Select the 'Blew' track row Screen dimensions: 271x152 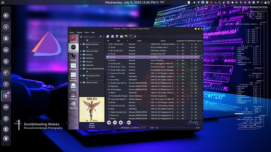coord(154,109)
